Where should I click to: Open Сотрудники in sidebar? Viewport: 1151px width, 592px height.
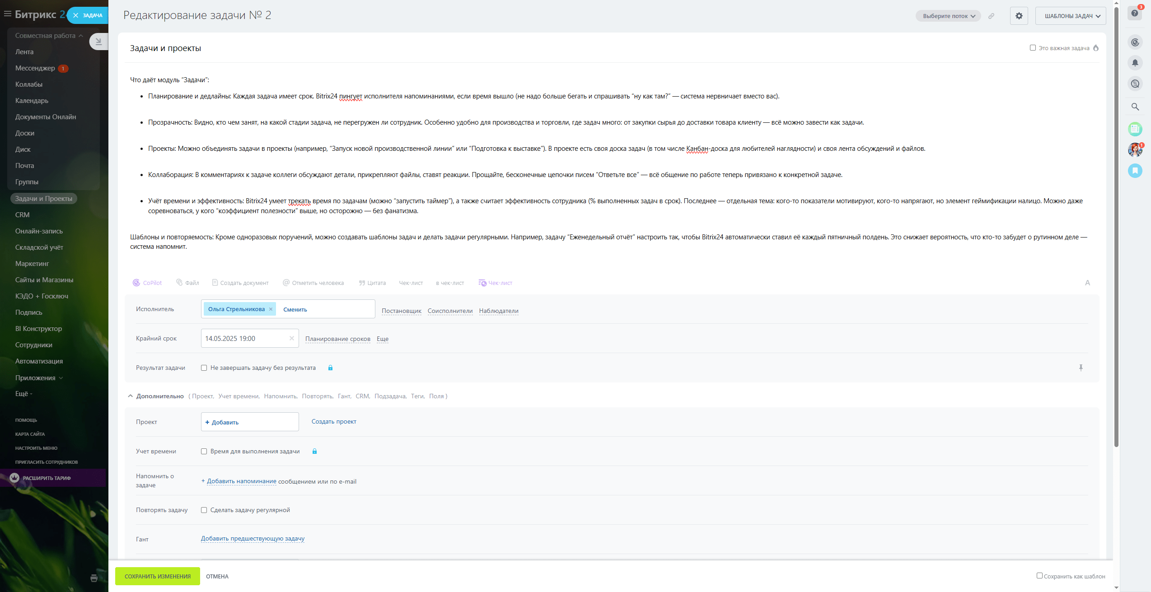33,345
